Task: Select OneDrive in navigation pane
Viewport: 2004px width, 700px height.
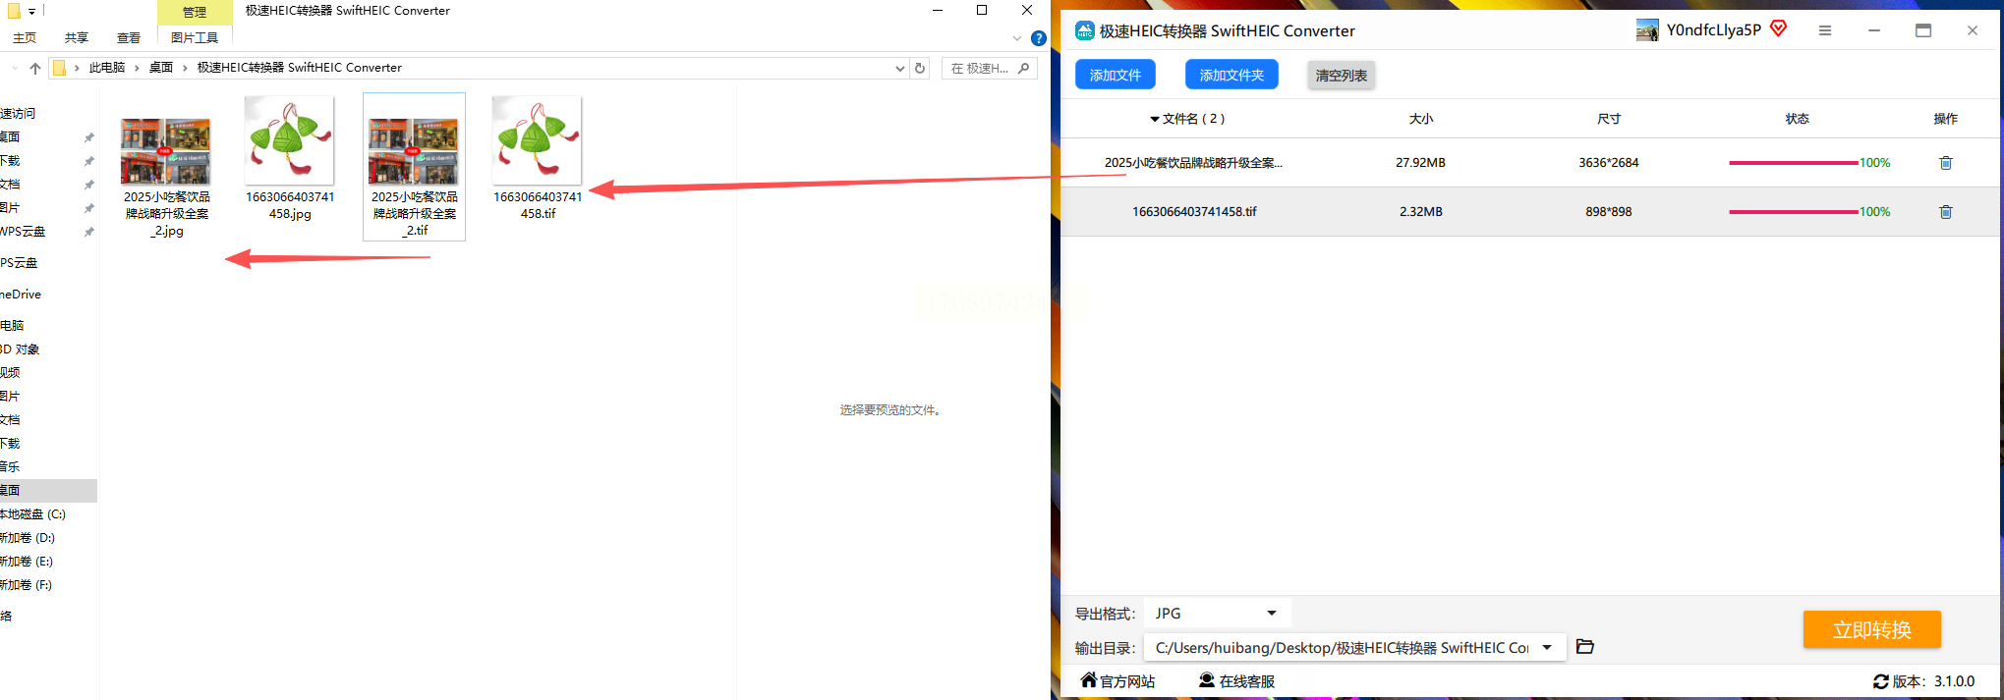Action: click(21, 295)
